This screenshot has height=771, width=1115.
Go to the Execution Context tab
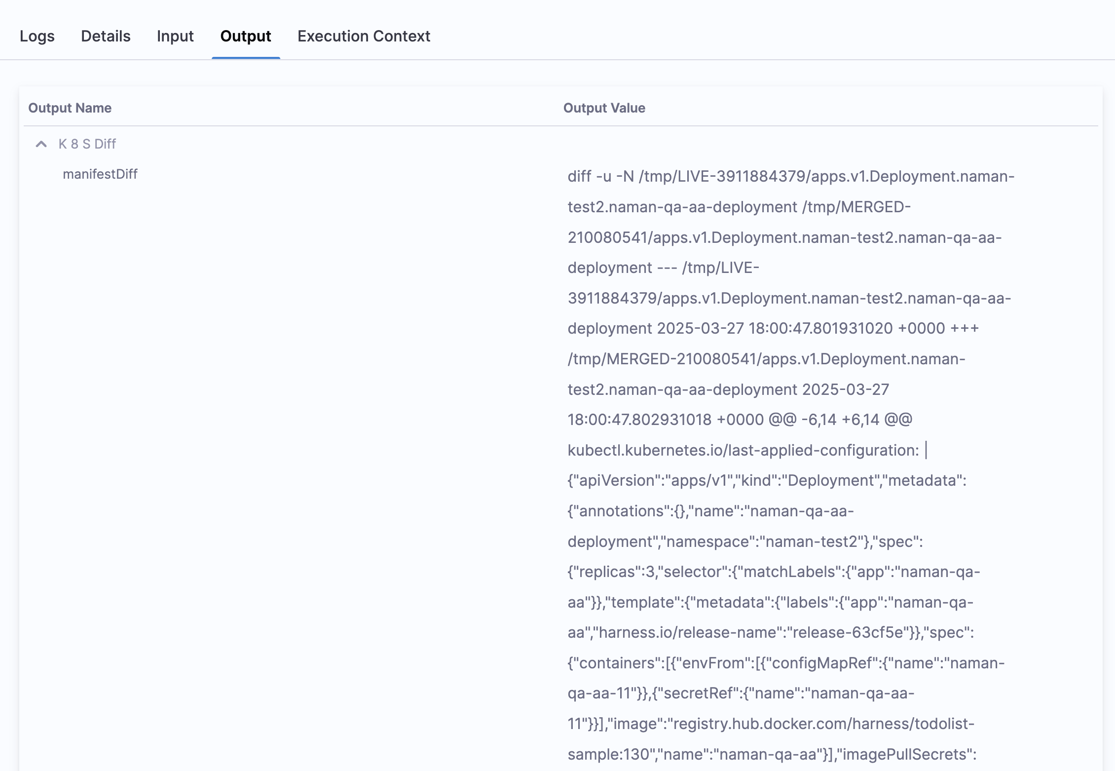click(364, 36)
